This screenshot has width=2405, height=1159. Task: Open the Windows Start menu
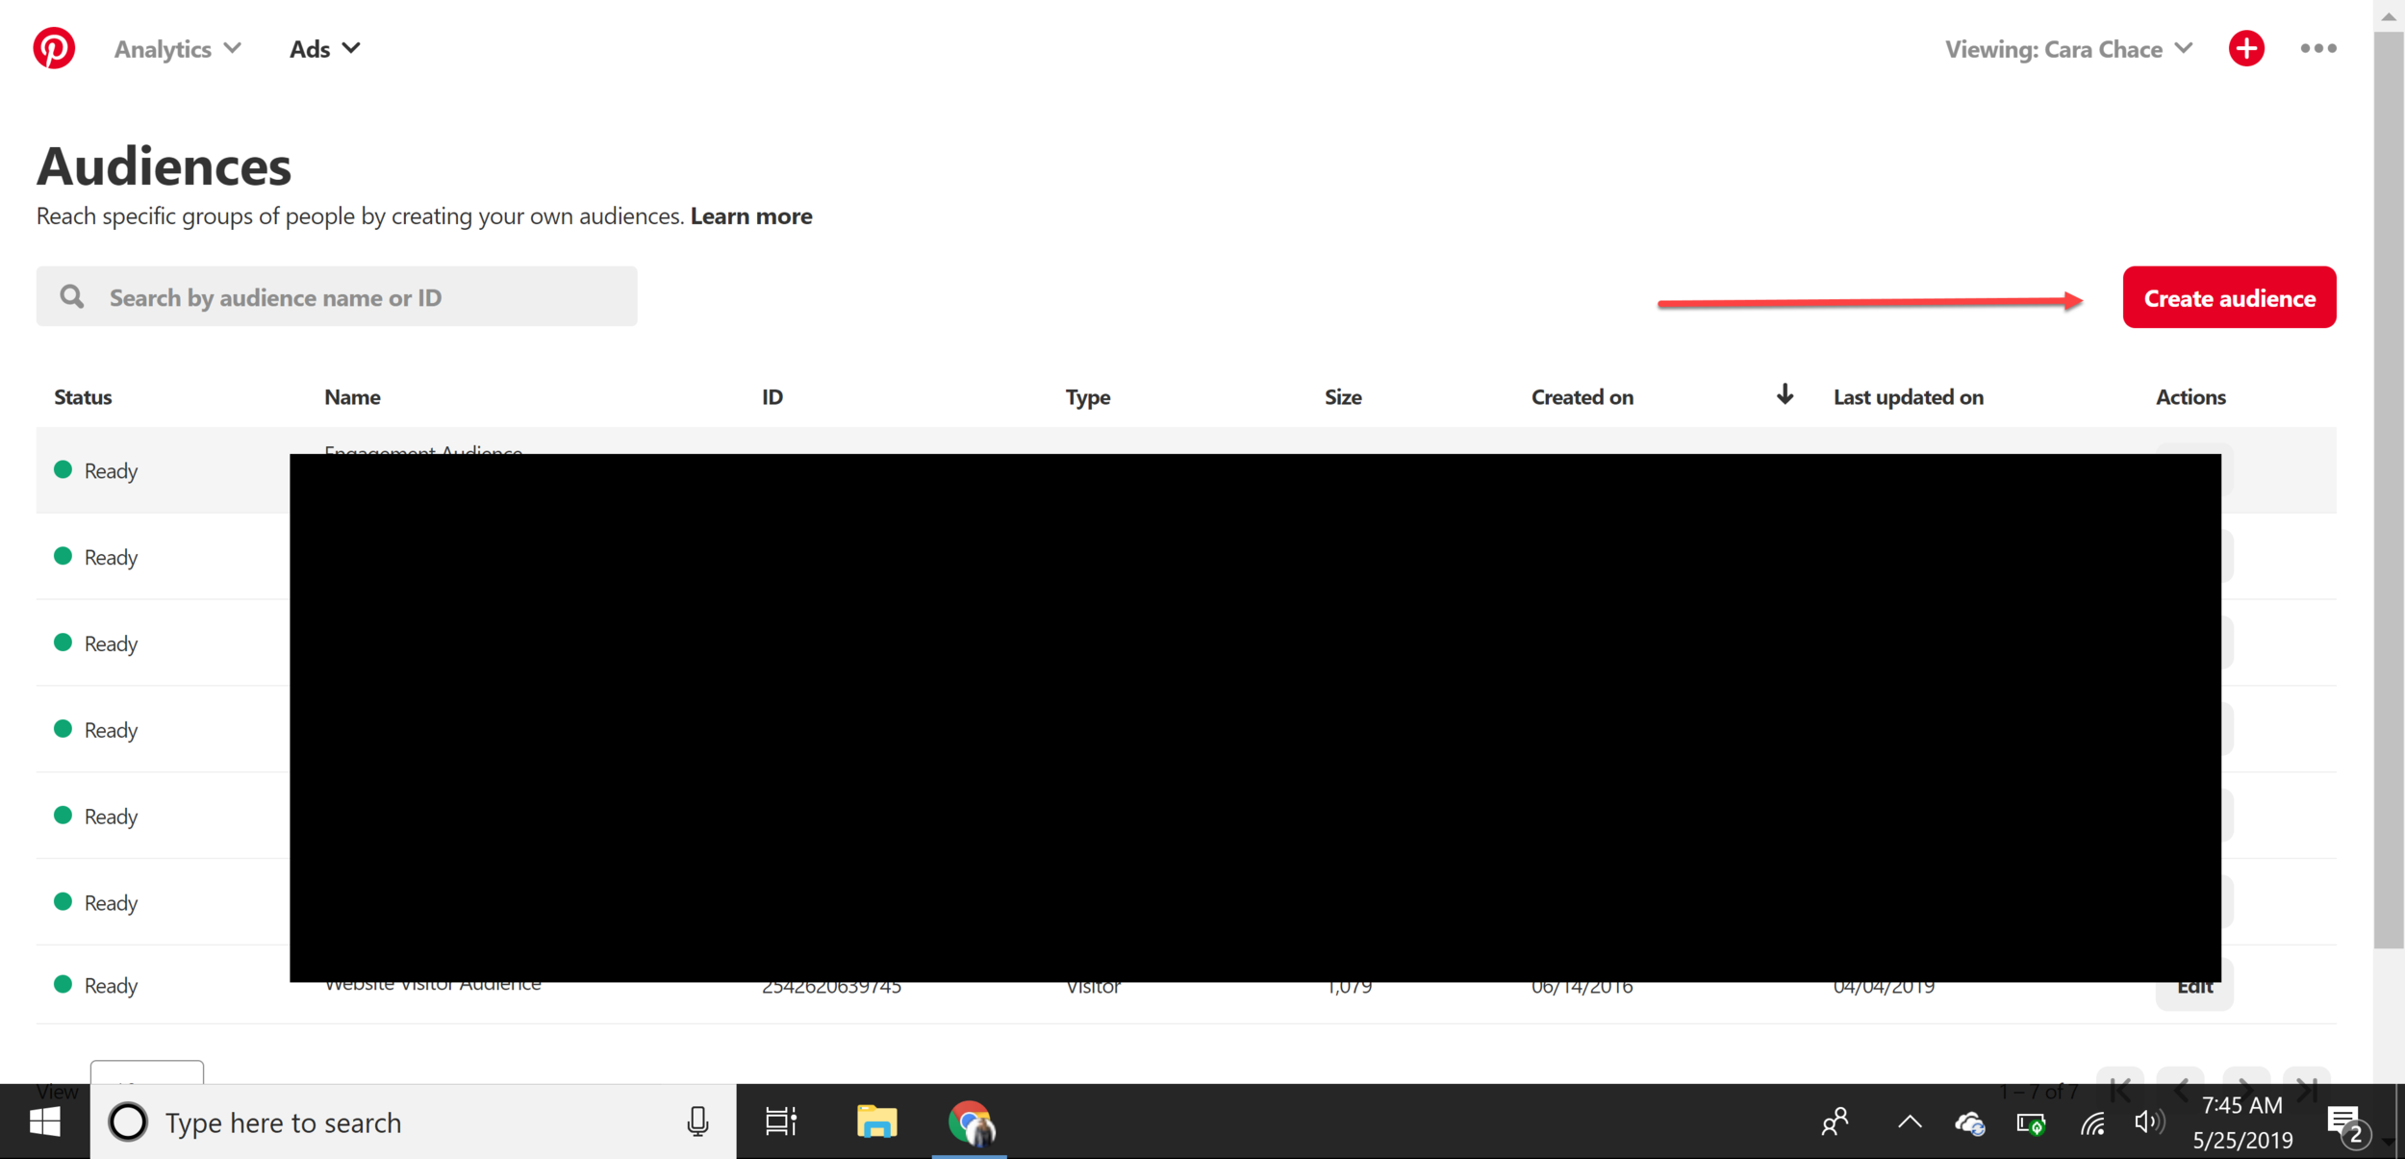(44, 1121)
